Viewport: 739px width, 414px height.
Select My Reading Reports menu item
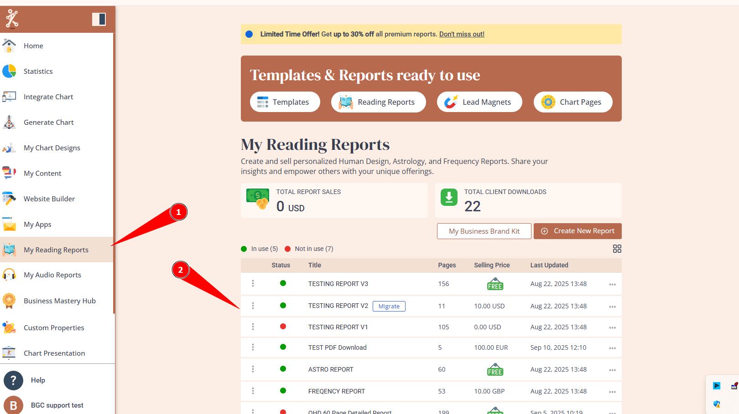pyautogui.click(x=56, y=250)
